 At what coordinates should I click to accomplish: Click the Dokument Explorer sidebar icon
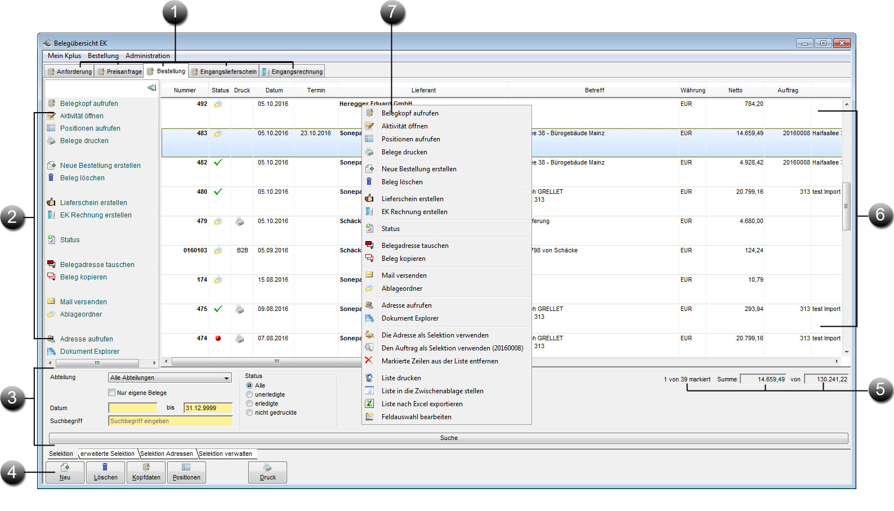click(x=51, y=351)
